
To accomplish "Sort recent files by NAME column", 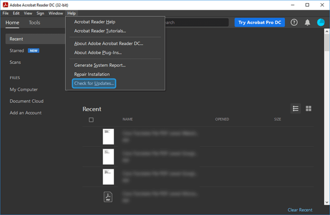I will pos(128,119).
